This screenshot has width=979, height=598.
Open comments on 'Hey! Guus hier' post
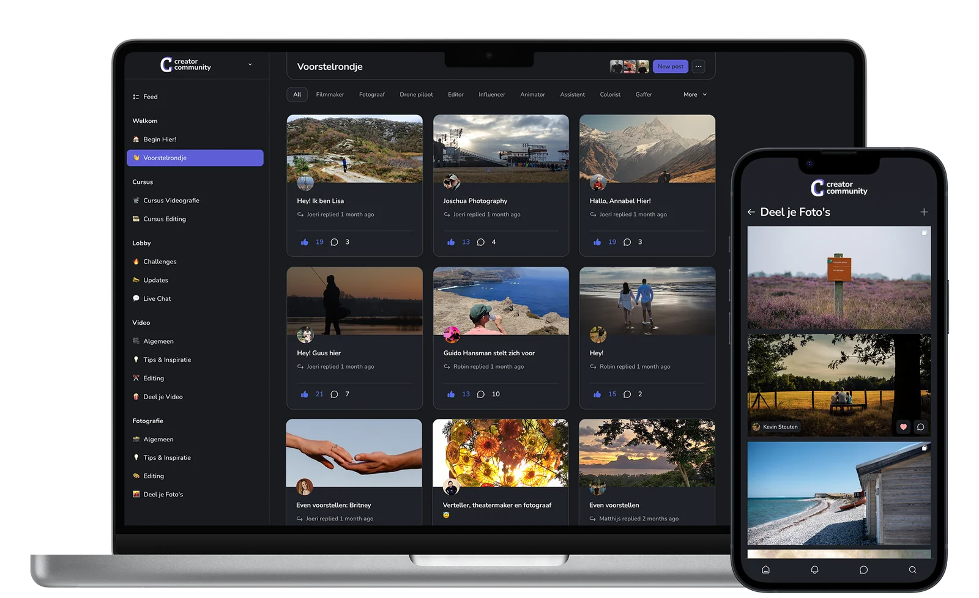click(x=334, y=394)
